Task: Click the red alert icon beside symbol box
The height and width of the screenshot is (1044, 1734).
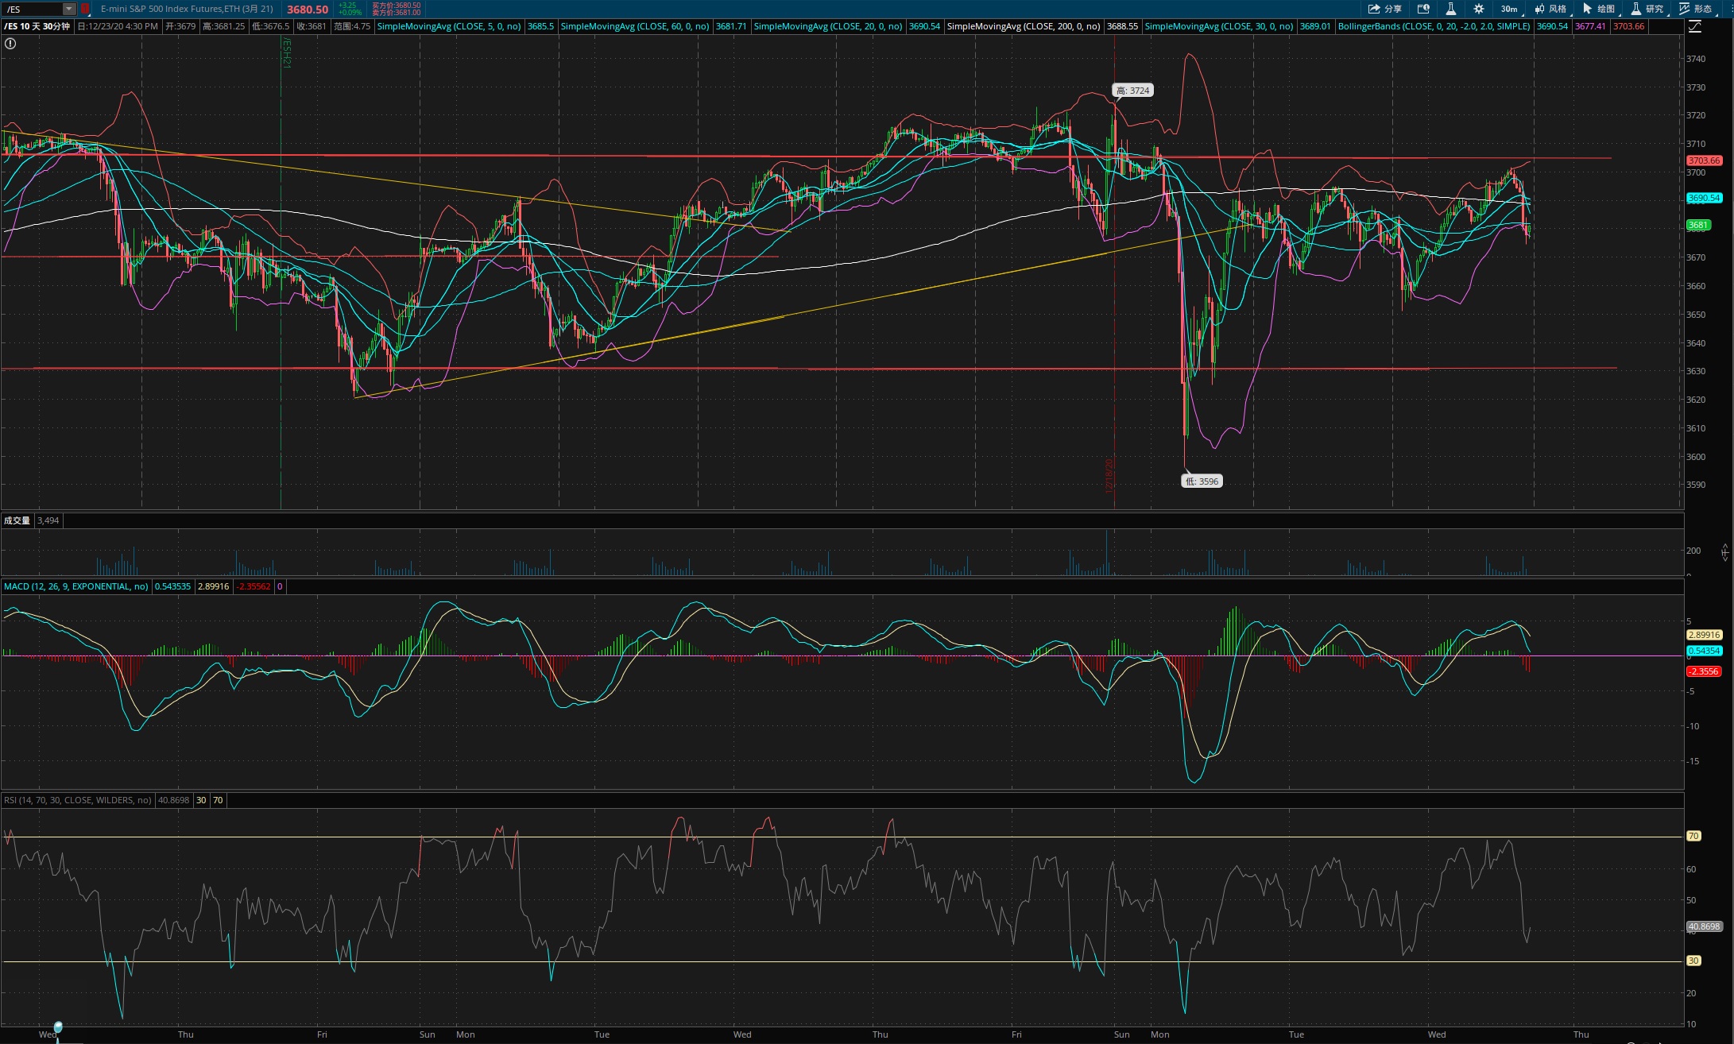Action: click(x=85, y=9)
